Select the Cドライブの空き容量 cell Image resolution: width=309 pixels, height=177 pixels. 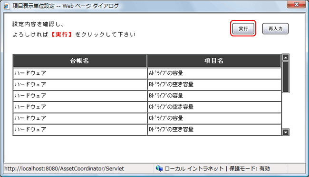pyautogui.click(x=214, y=107)
